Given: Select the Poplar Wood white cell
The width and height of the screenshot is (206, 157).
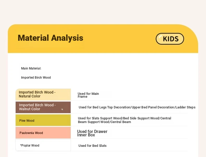Looking at the screenshot, I should point(43,145).
